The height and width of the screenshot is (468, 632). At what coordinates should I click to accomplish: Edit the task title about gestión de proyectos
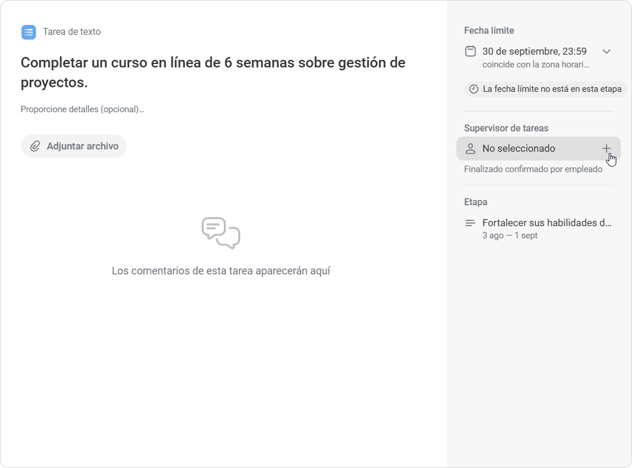tap(213, 73)
